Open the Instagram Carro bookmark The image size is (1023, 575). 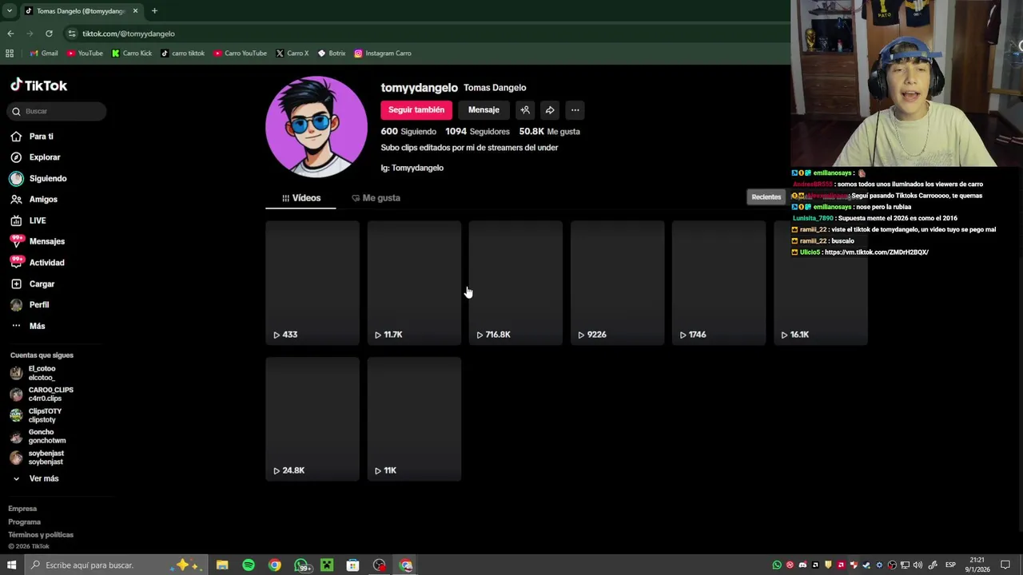pos(383,54)
